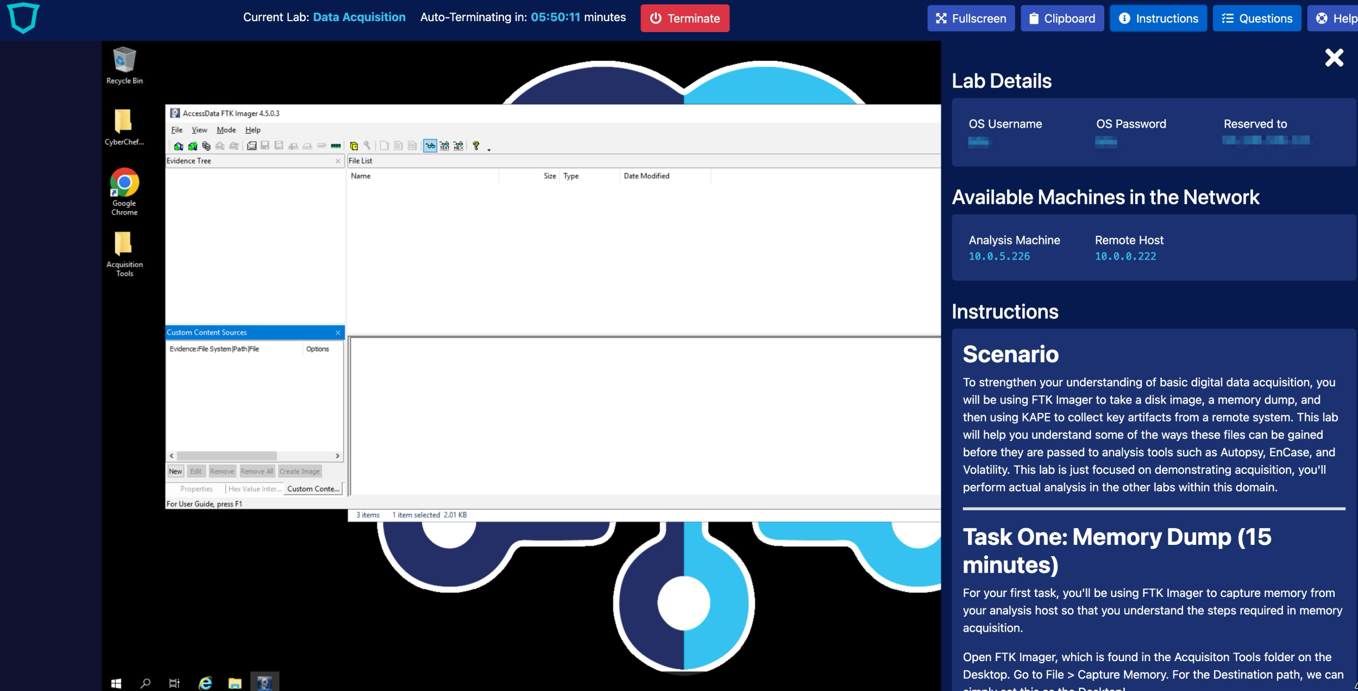Close the Lab Details instructions panel
This screenshot has width=1358, height=691.
1334,58
